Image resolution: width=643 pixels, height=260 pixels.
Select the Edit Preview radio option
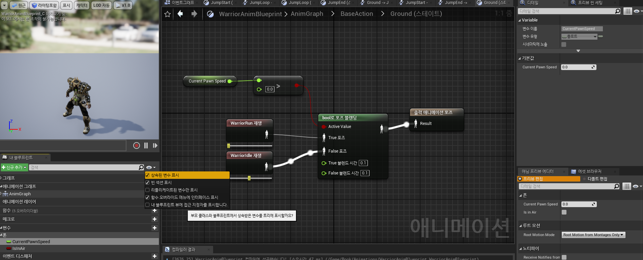[x=548, y=179]
